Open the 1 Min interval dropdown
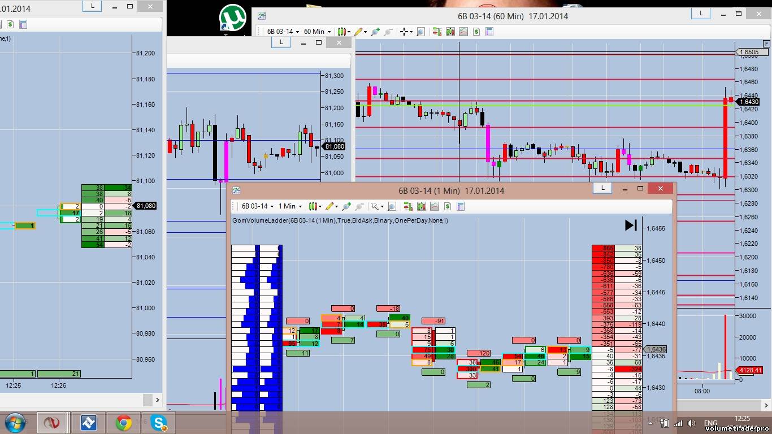Image resolution: width=772 pixels, height=434 pixels. coord(290,206)
